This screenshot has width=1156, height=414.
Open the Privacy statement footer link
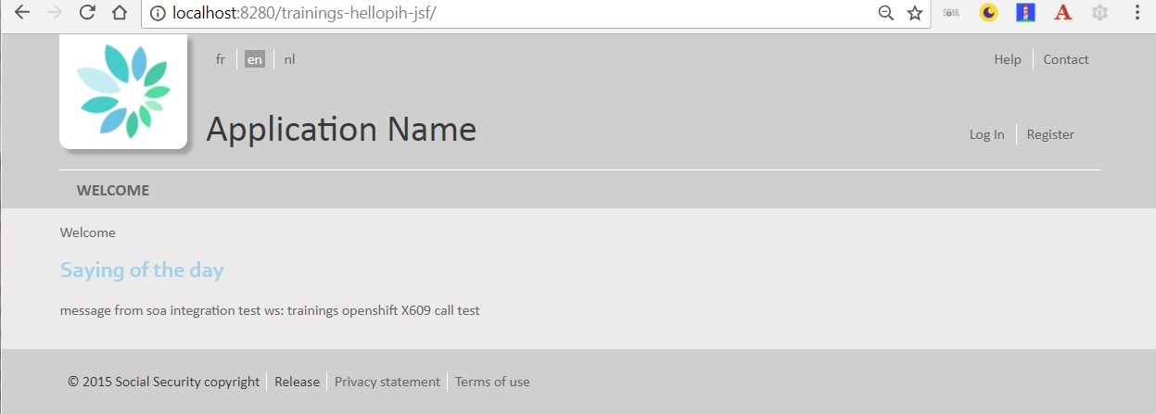pos(387,382)
